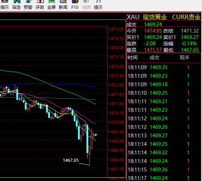Click the 今开 value 1474.85
Viewport: 202px width, 181px height.
coord(153,31)
